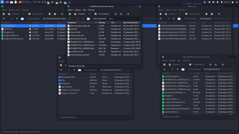This screenshot has width=239, height=134.
Task: Sort by Тип column in Compiled.rar window
Action: tap(116, 22)
